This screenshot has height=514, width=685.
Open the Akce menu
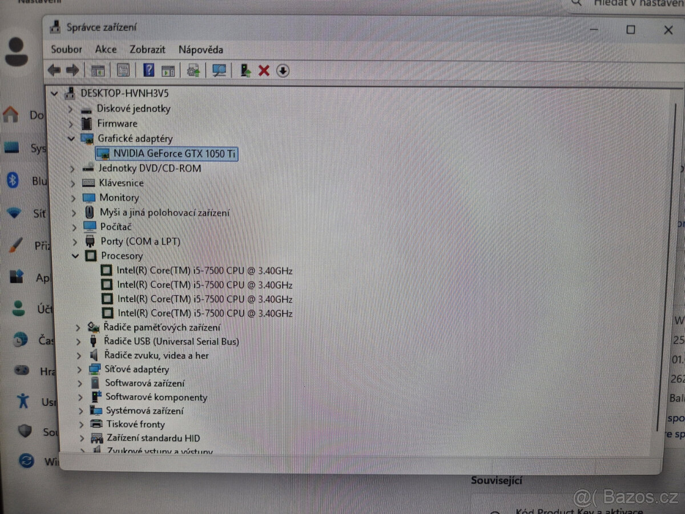coord(106,50)
